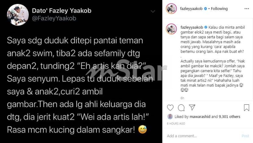Share the post with the paper plane icon
Viewport: 253px width, 143px height.
pyautogui.click(x=192, y=107)
